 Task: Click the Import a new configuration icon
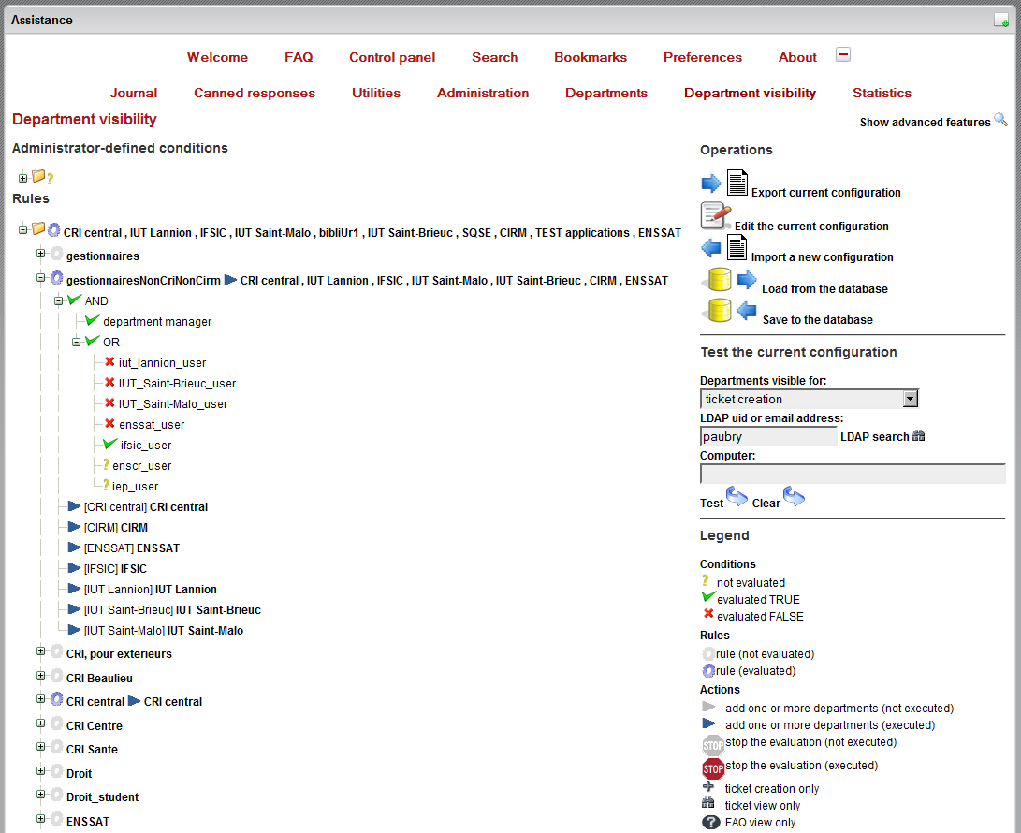(724, 249)
